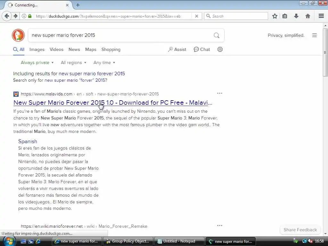Click the scrollbar up arrow
Screen dimensions: 328x246
point(325,26)
